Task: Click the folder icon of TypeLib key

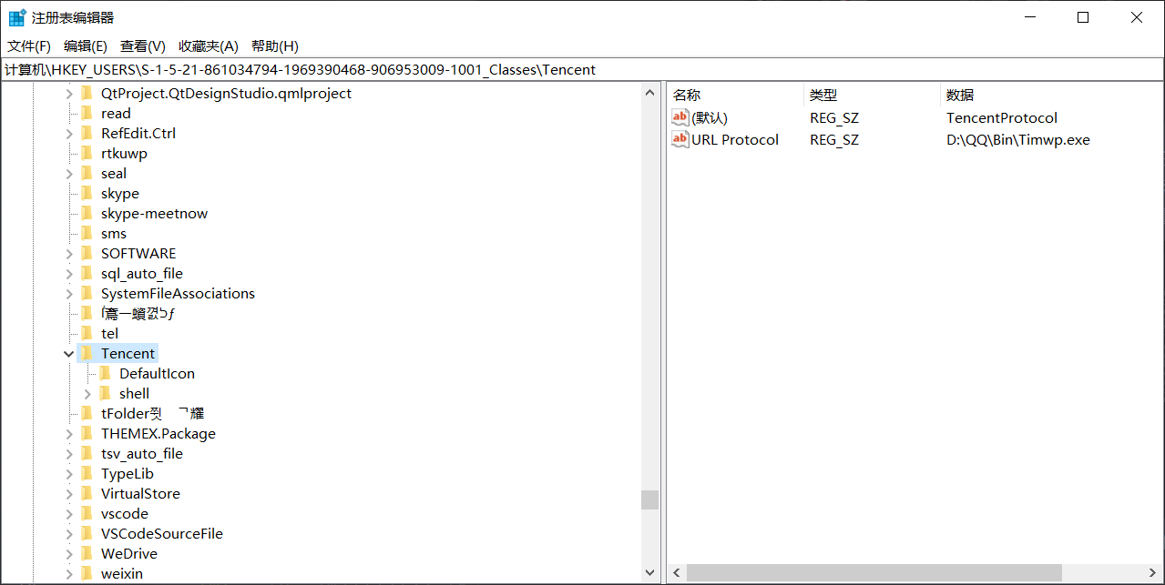Action: tap(87, 473)
